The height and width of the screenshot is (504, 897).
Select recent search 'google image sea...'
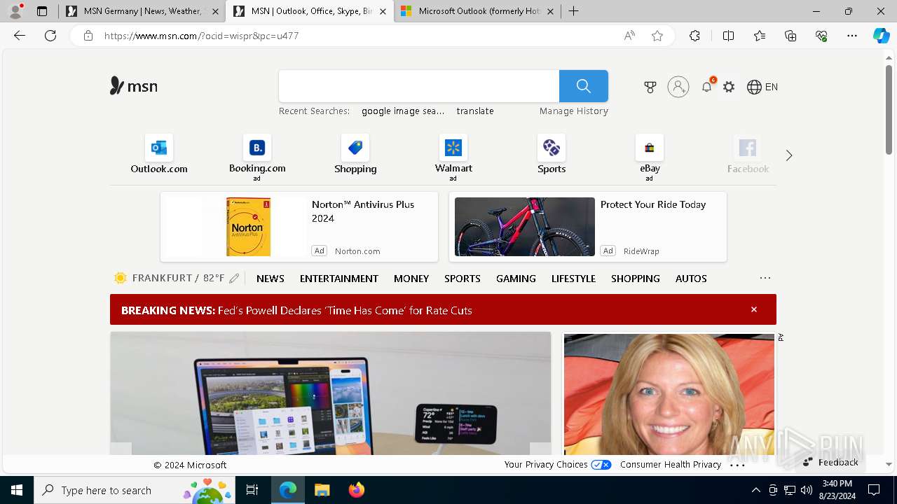point(403,111)
